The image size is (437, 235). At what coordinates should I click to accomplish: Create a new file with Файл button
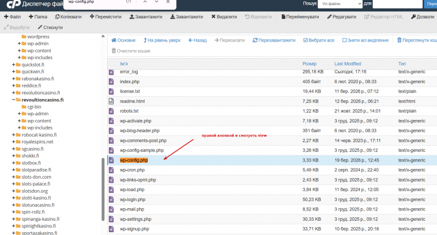[13, 17]
